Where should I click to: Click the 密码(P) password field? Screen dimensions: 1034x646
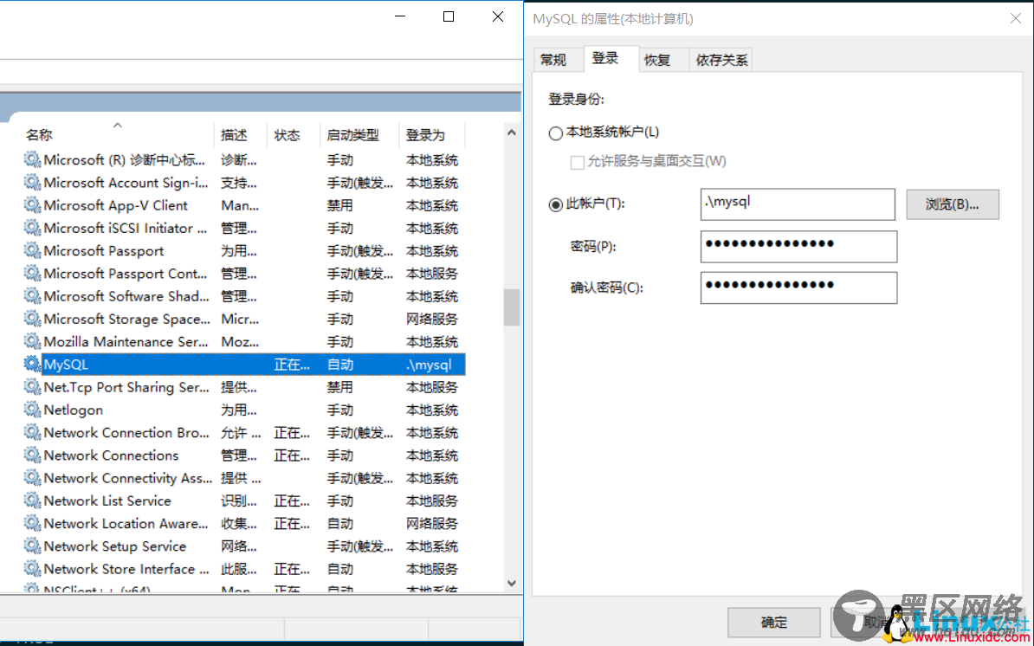click(798, 246)
